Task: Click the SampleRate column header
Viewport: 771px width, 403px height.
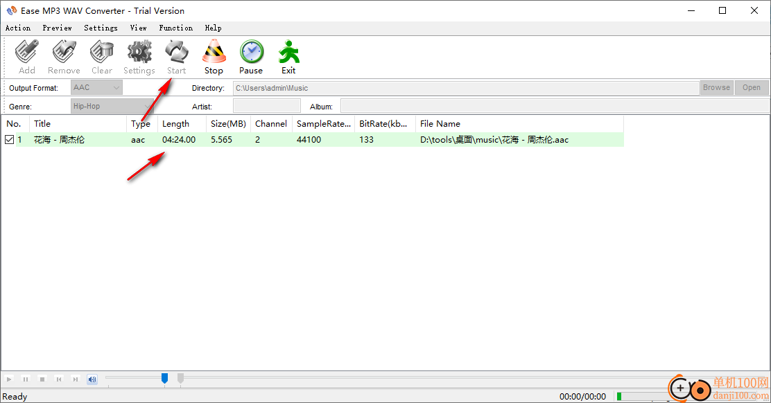Action: [324, 124]
